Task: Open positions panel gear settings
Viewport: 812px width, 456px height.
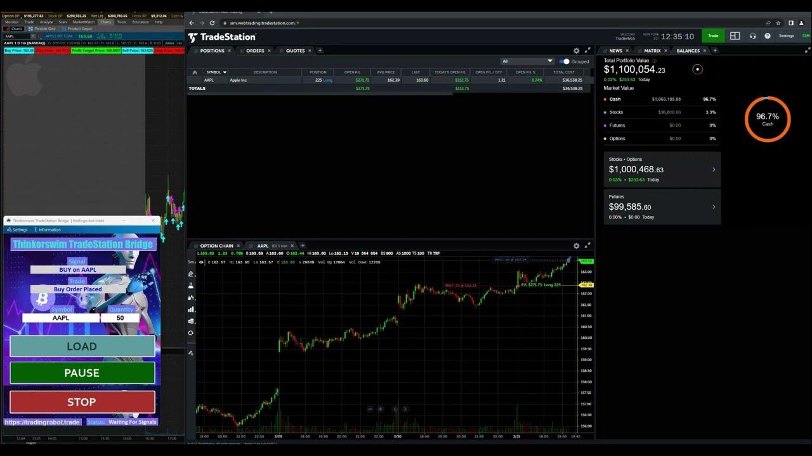Action: click(576, 51)
